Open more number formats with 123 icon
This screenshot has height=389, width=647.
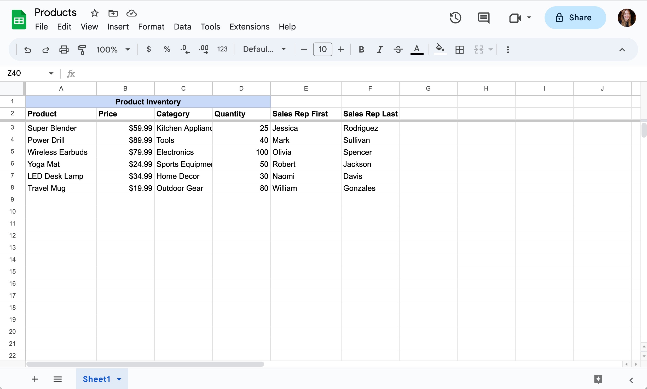pyautogui.click(x=222, y=49)
